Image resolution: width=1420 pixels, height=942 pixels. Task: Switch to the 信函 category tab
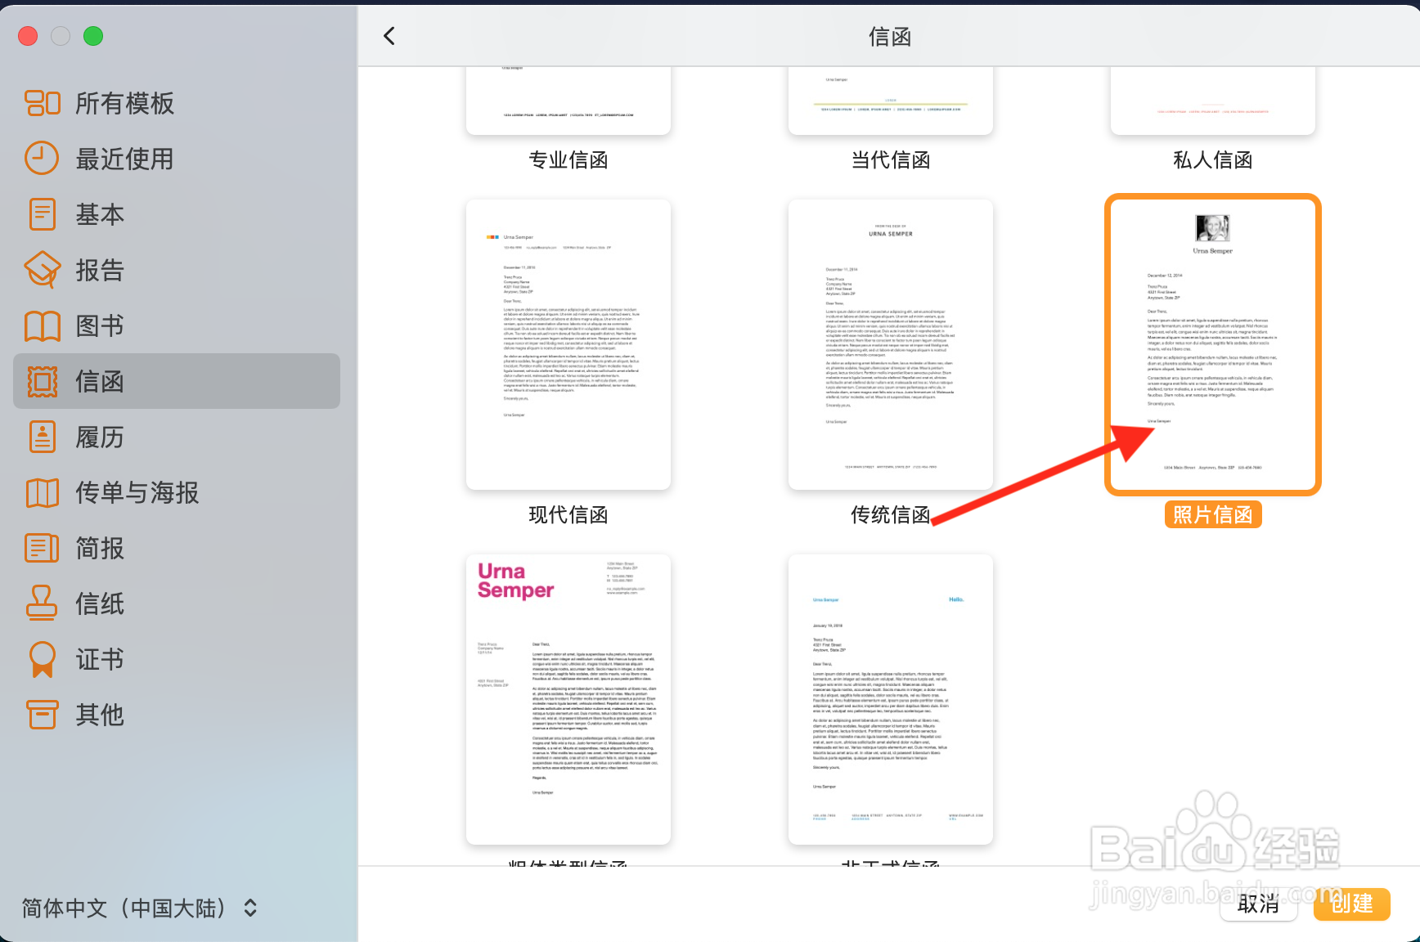(99, 381)
